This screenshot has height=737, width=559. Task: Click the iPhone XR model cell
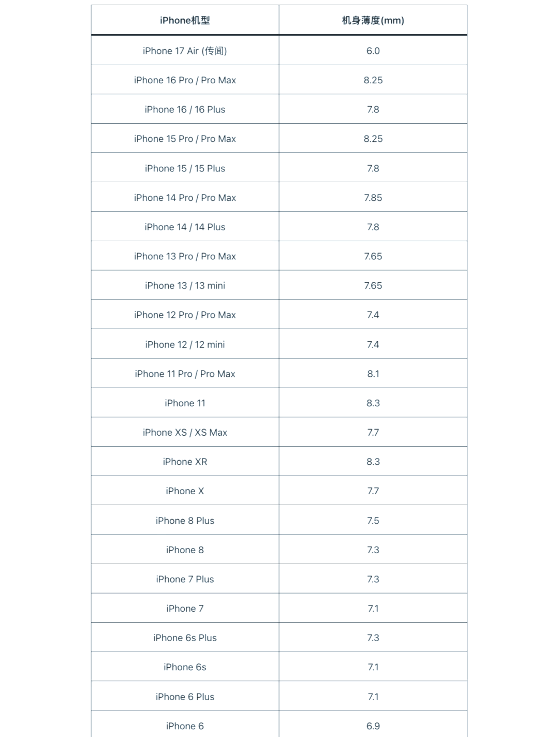[185, 462]
